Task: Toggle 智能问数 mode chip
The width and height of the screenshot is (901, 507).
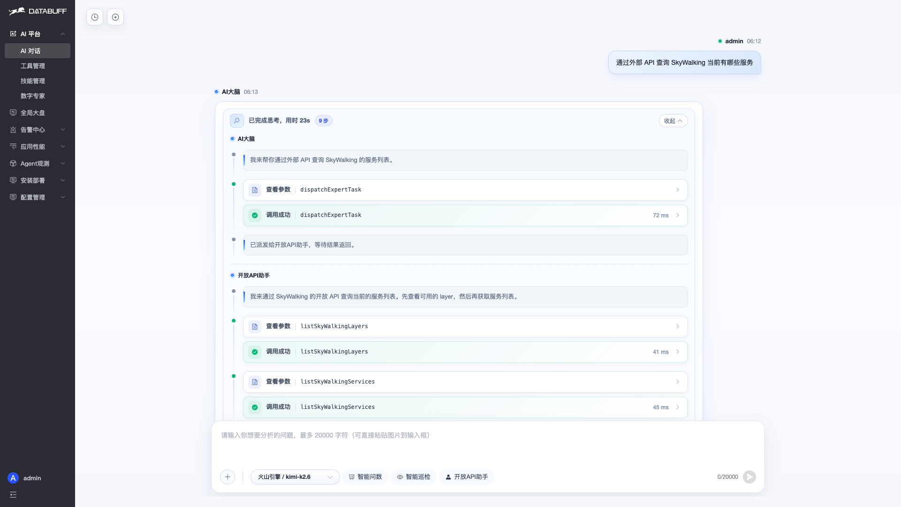Action: point(365,477)
